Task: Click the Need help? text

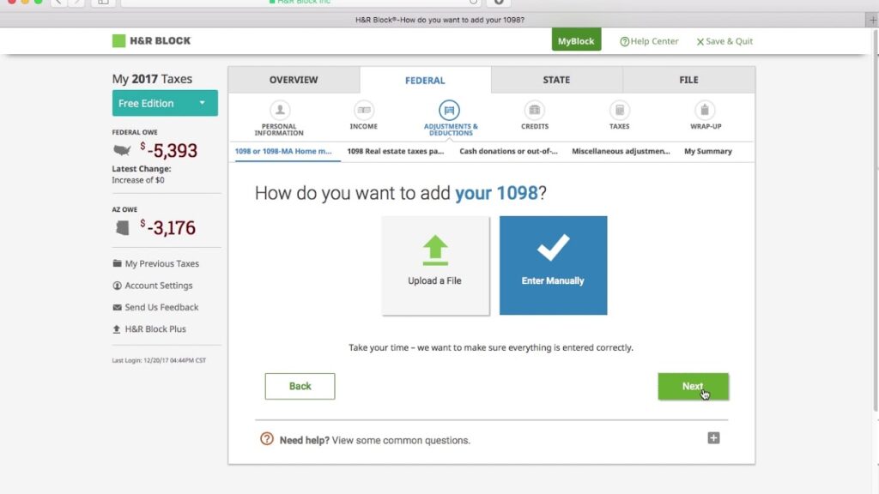Action: pyautogui.click(x=305, y=440)
